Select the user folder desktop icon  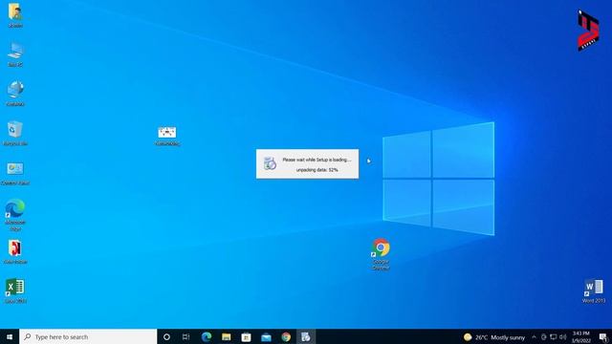pos(15,15)
